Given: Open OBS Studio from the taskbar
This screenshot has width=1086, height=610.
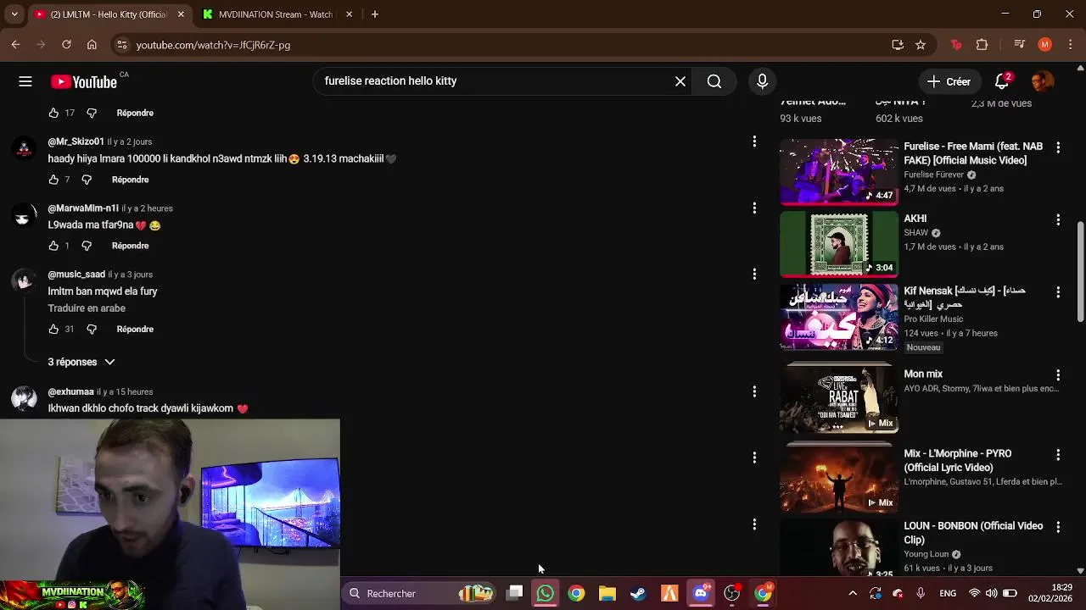Looking at the screenshot, I should coord(731,593).
